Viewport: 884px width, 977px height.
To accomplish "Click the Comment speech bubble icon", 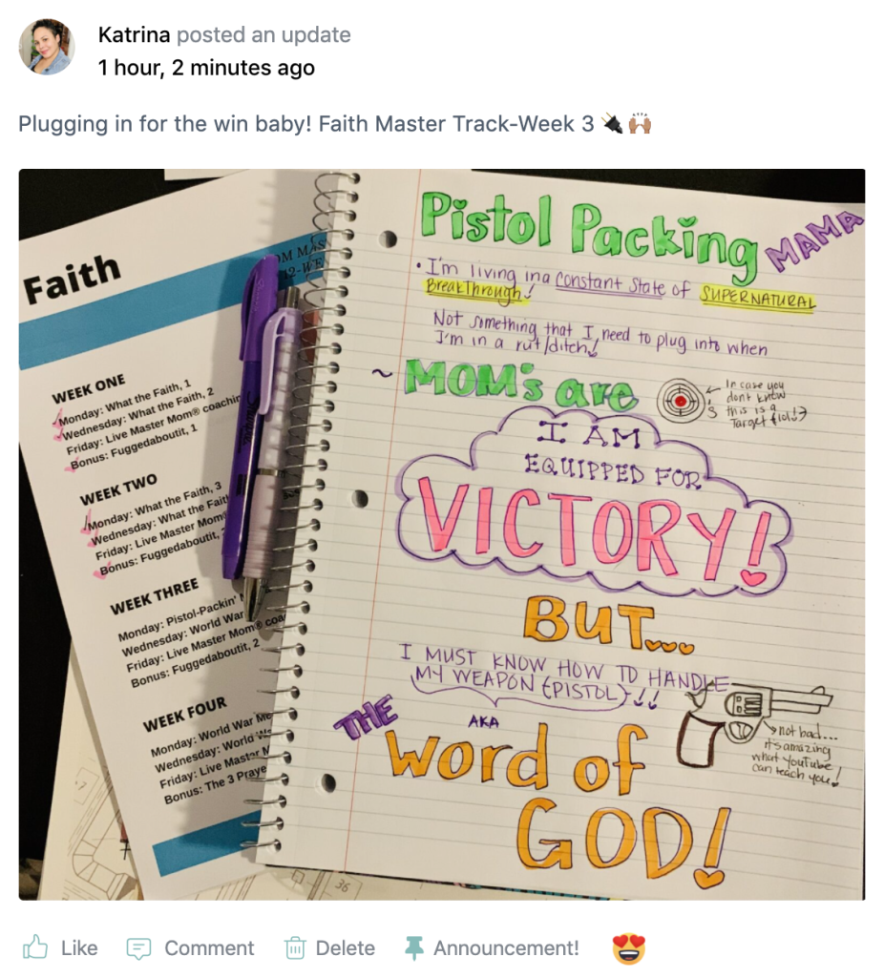I will (138, 948).
